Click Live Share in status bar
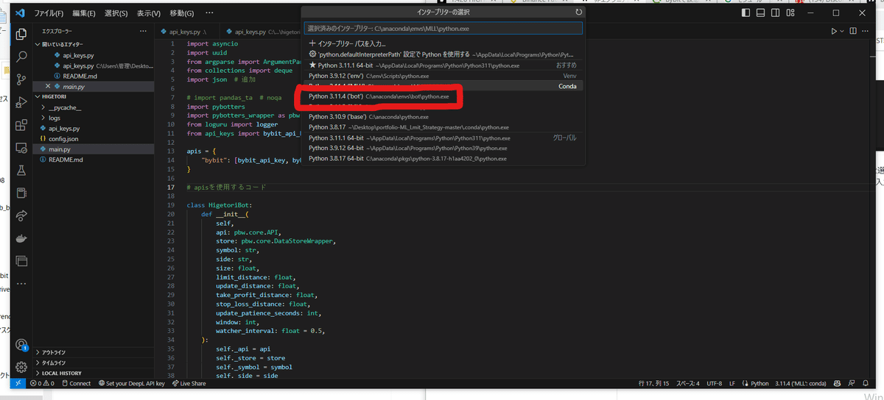 [x=189, y=383]
